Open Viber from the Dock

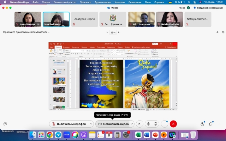[x=84, y=135]
